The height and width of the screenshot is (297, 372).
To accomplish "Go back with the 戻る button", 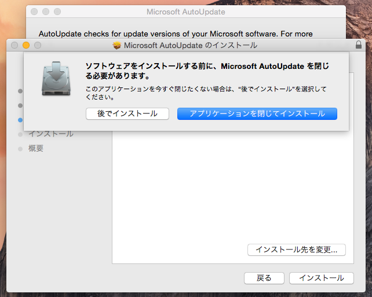I will (264, 278).
